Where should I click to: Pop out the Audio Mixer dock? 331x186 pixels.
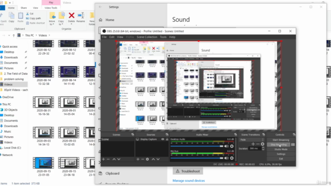tap(235, 134)
